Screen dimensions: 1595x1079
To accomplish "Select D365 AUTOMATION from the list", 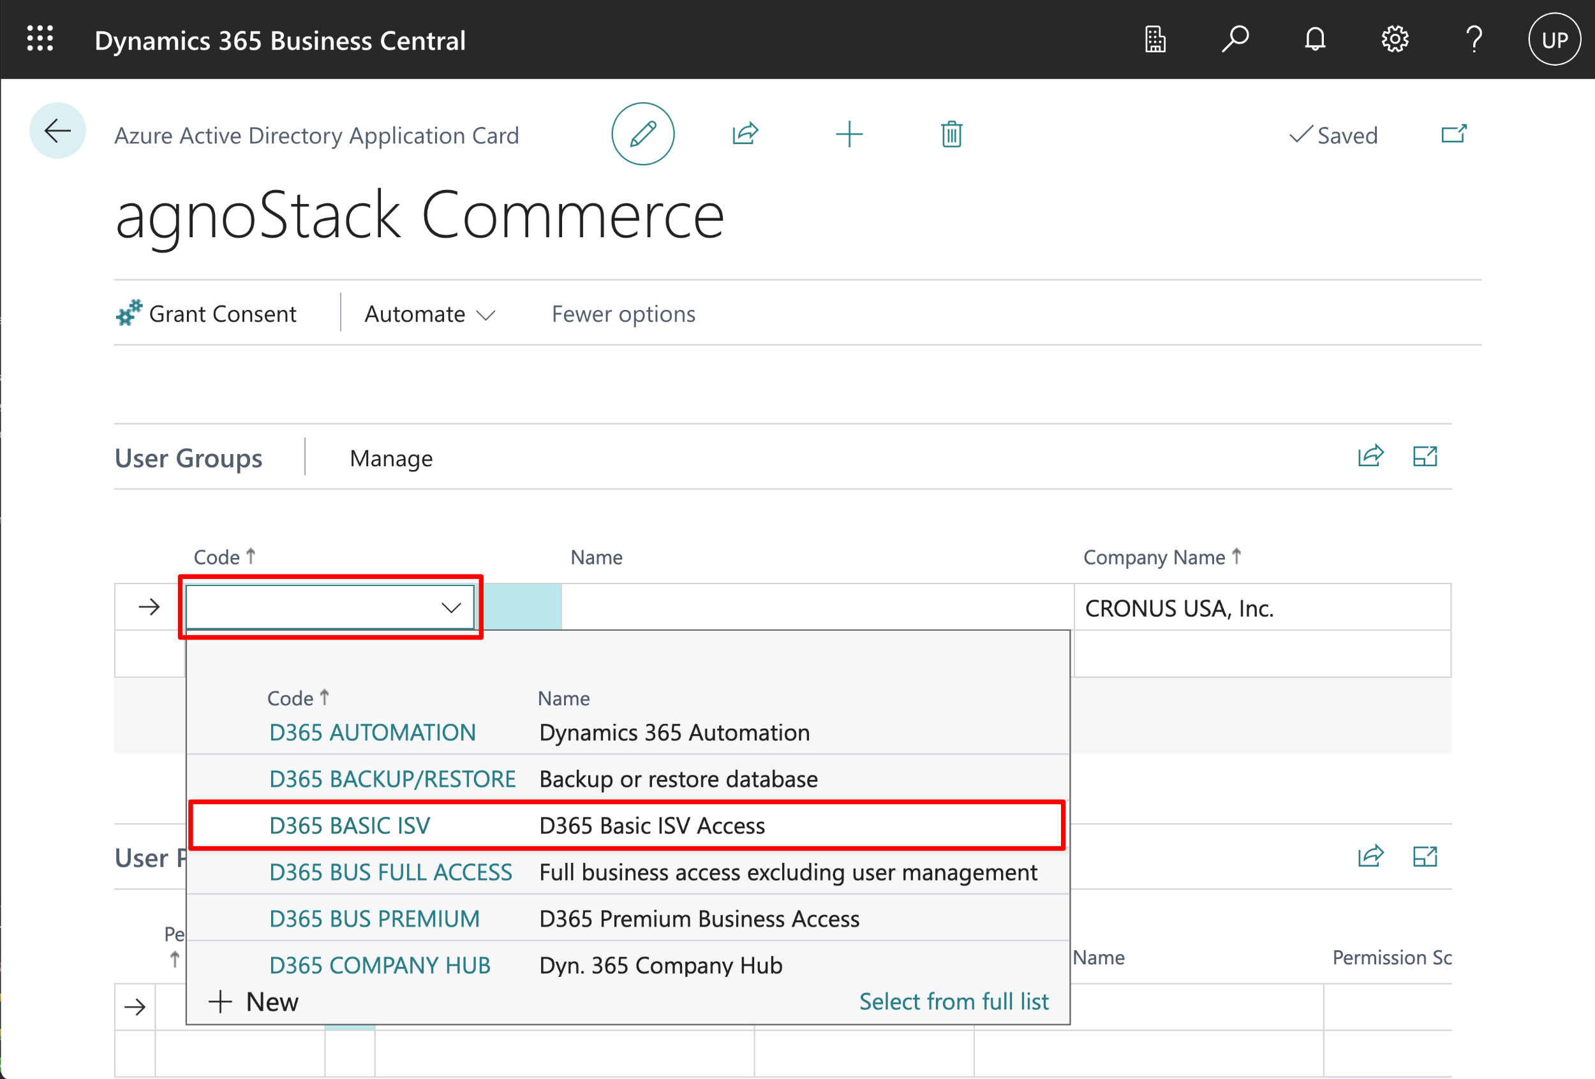I will [372, 733].
